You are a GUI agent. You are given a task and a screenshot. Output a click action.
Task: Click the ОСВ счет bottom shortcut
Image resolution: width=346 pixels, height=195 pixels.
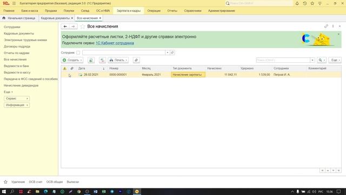pos(35,182)
